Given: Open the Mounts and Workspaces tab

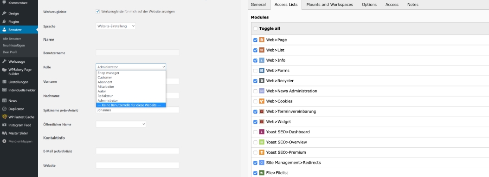Looking at the screenshot, I should pos(330,5).
